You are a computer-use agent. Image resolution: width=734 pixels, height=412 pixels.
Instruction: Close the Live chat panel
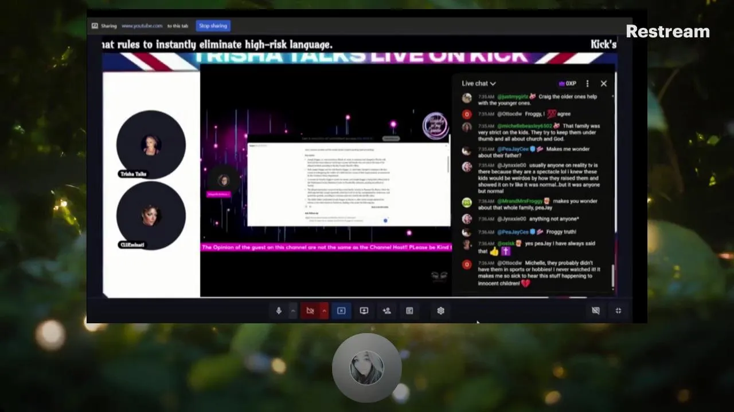pyautogui.click(x=603, y=84)
